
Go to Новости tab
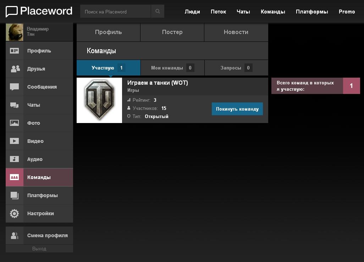[x=236, y=32]
